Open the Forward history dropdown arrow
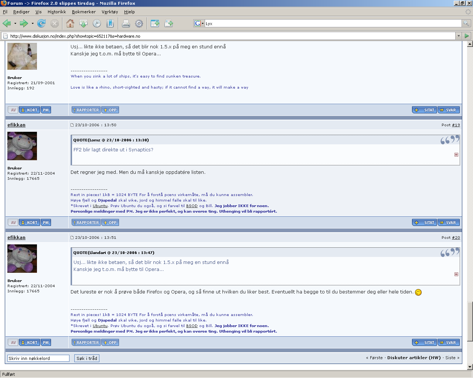Image resolution: width=473 pixels, height=378 pixels. [x=33, y=24]
